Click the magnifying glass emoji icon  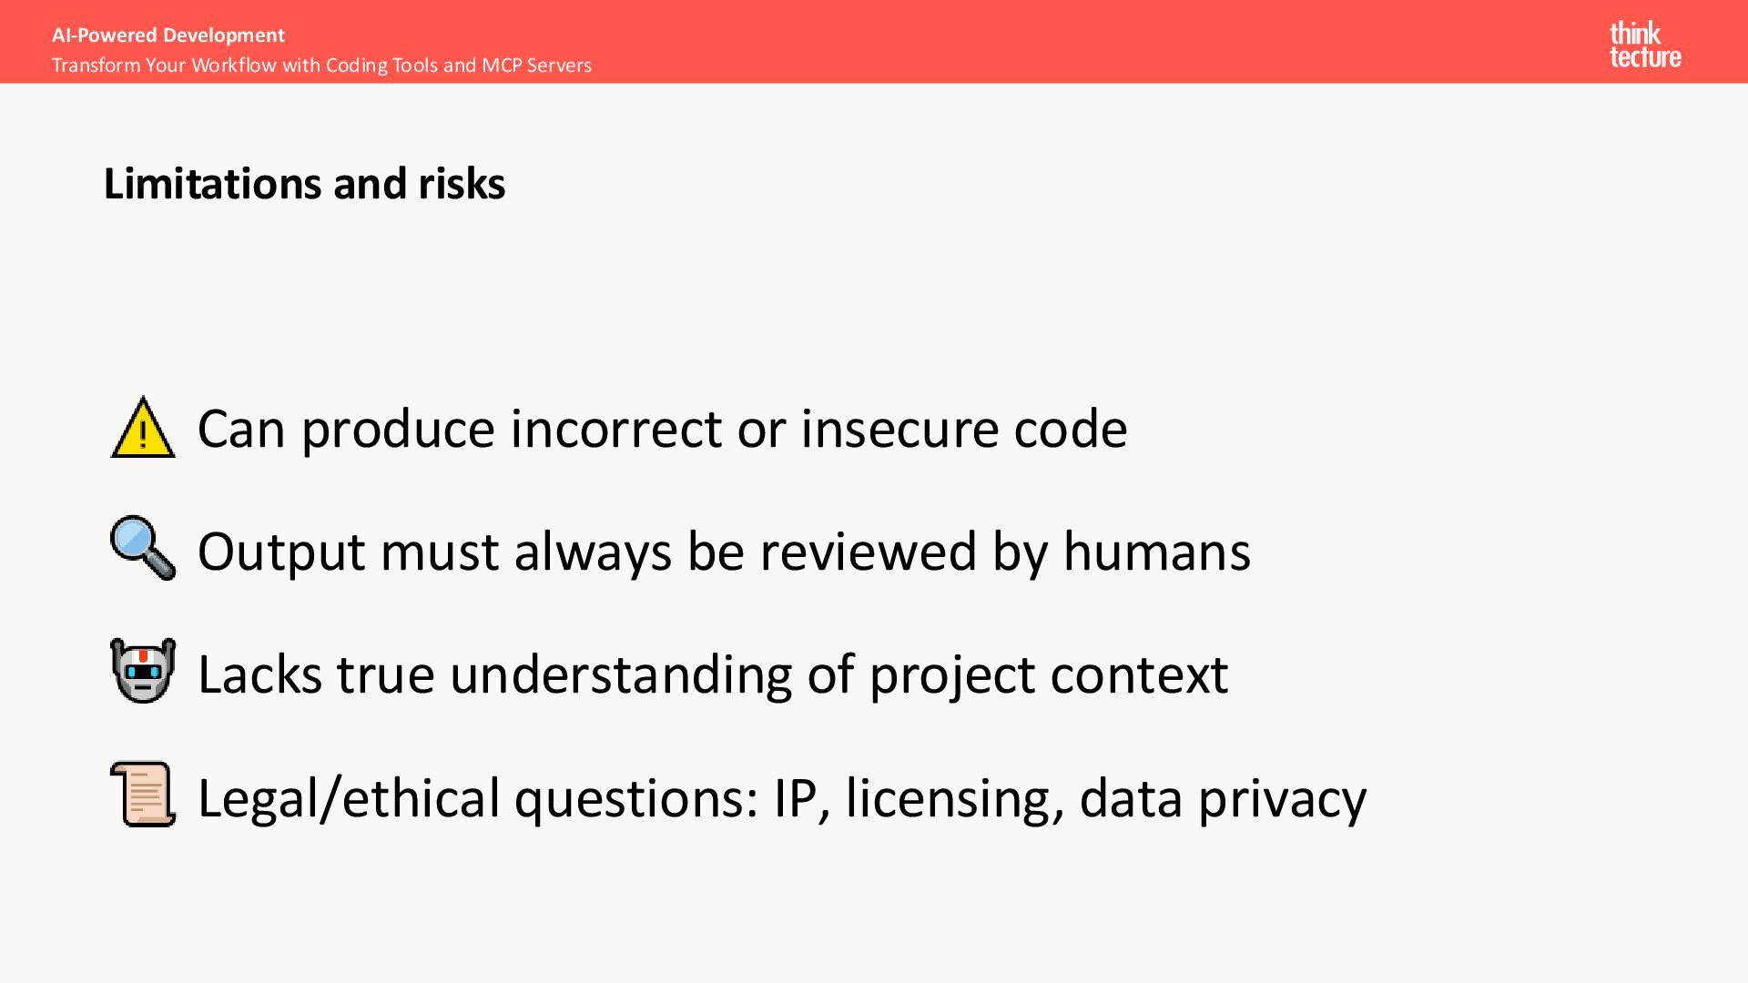coord(143,548)
